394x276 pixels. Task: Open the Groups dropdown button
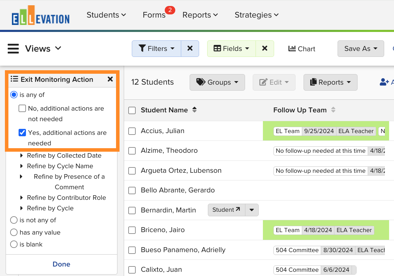point(217,82)
